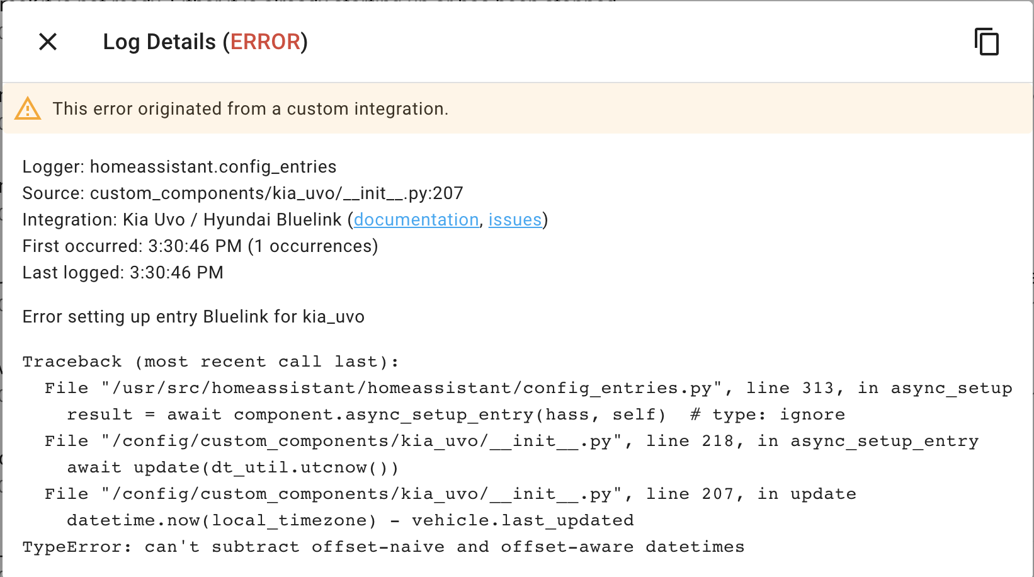Click the alert icon beside the custom integration notice
The width and height of the screenshot is (1034, 577).
26,108
